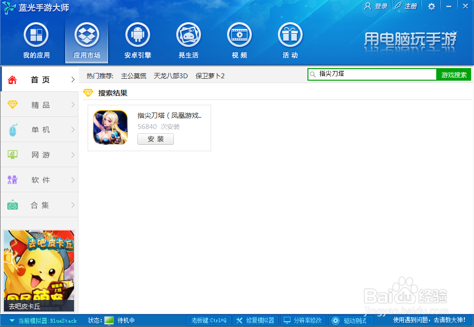Click the diamond icon beside 搜索结果
Viewport: 474px width, 327px height.
point(88,93)
